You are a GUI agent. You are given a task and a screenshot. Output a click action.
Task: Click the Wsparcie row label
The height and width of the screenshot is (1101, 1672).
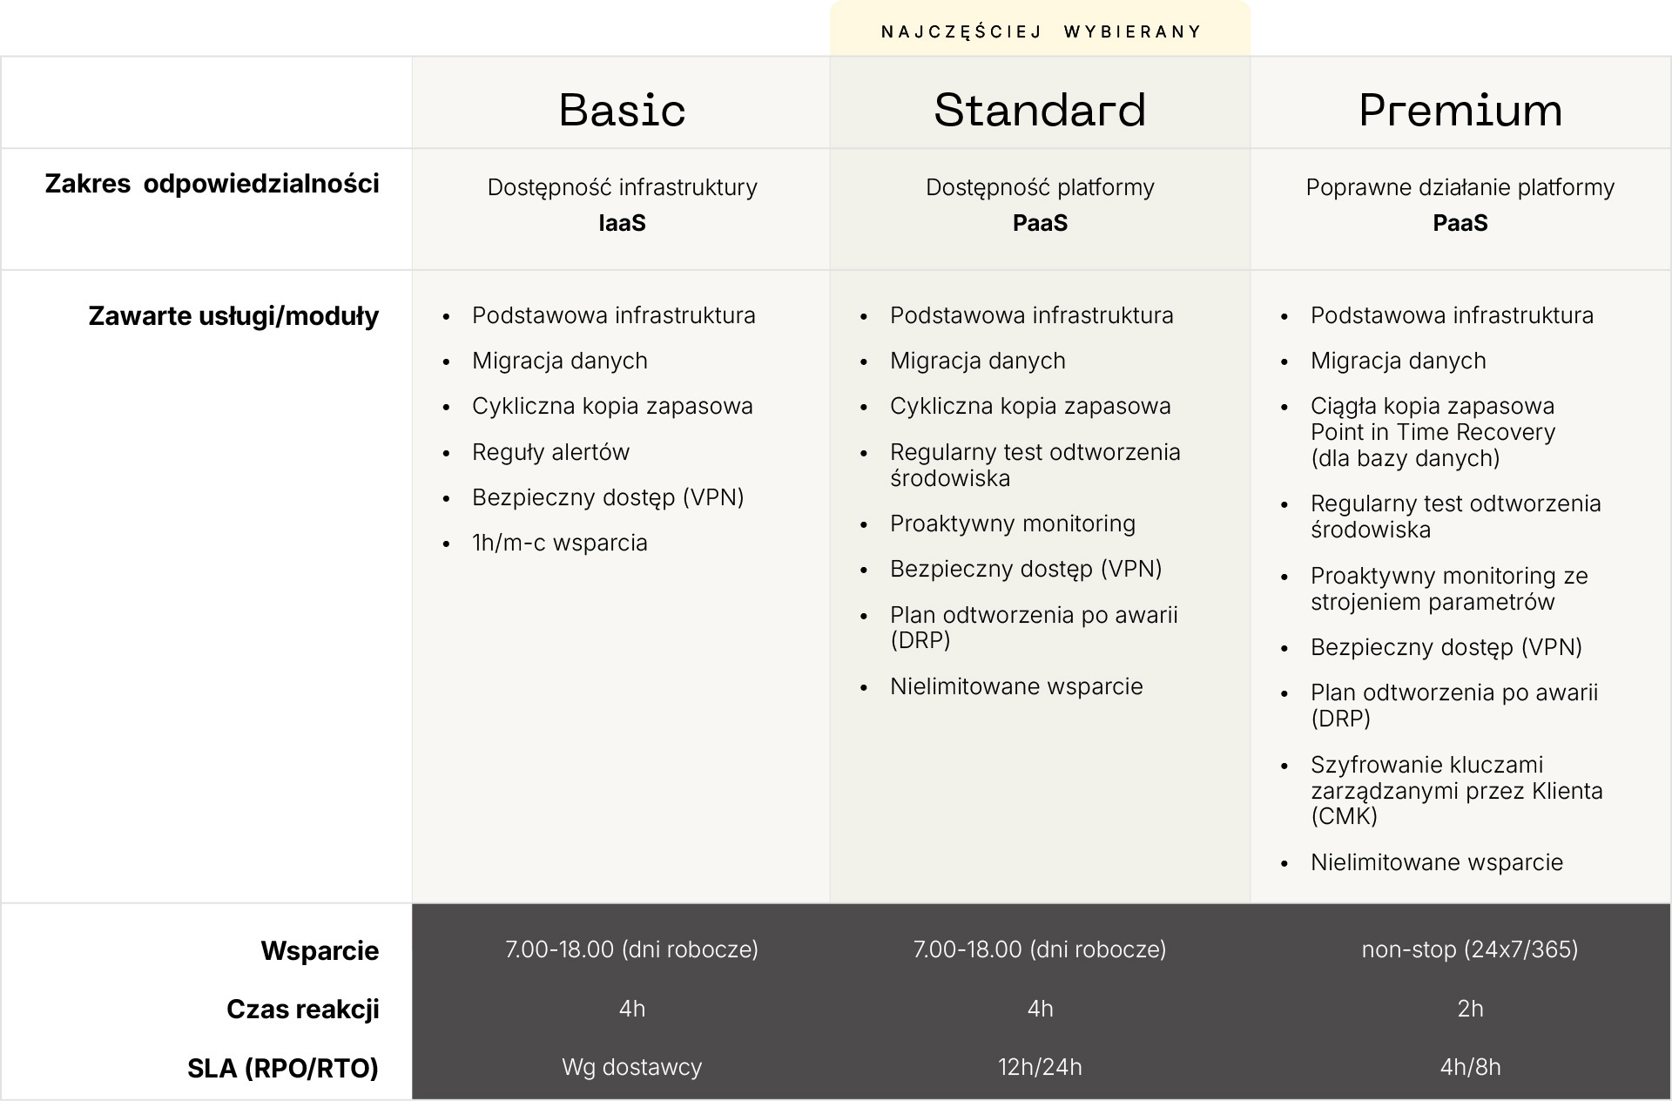[320, 950]
